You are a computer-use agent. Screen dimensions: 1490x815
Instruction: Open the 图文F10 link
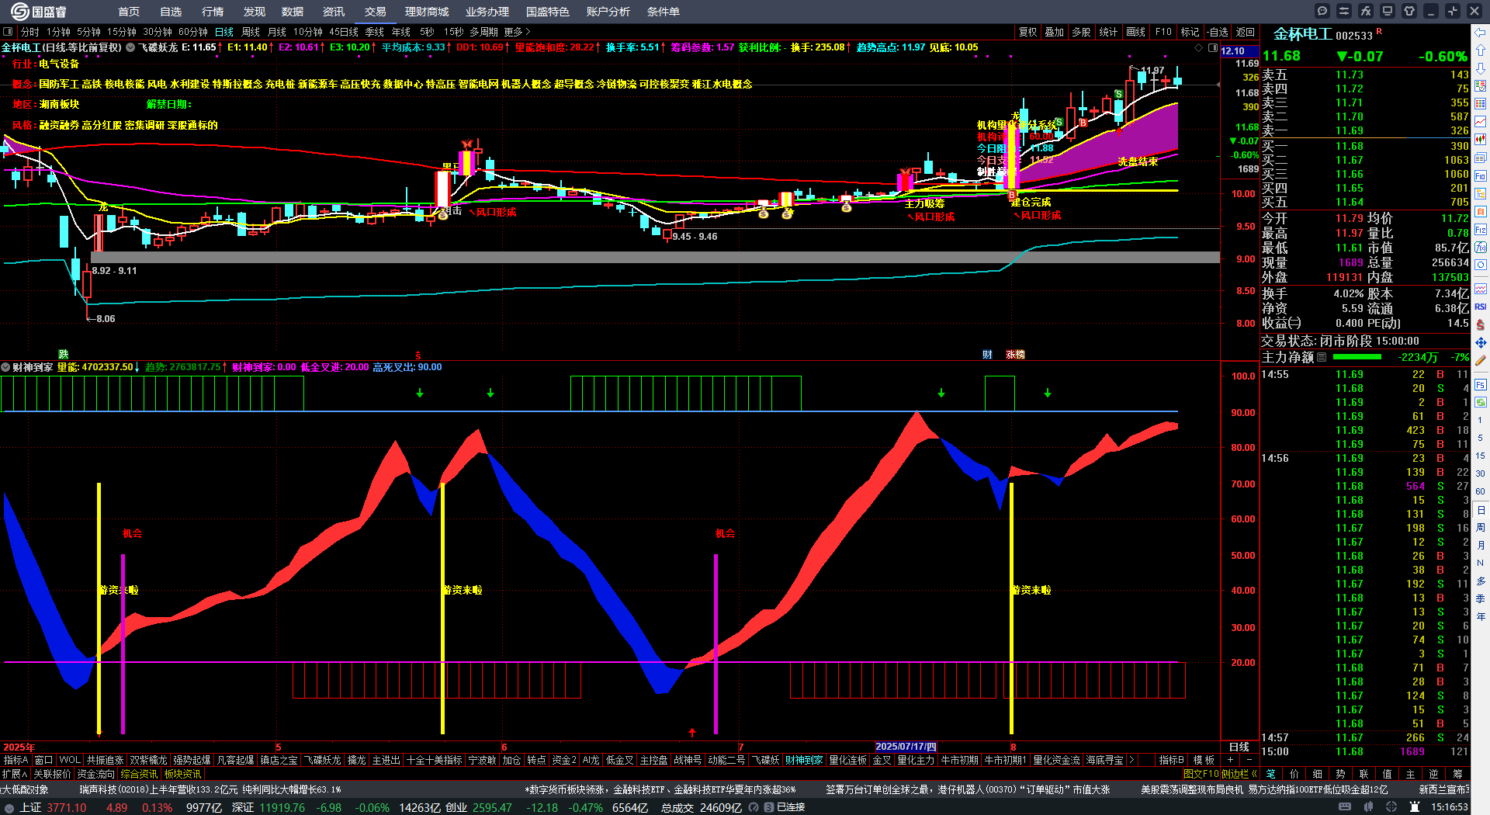point(1201,774)
